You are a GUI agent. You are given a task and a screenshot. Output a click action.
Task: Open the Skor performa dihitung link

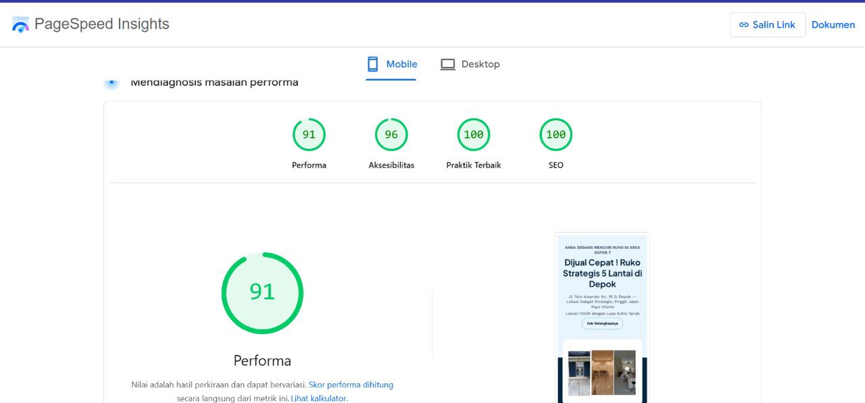click(x=351, y=385)
